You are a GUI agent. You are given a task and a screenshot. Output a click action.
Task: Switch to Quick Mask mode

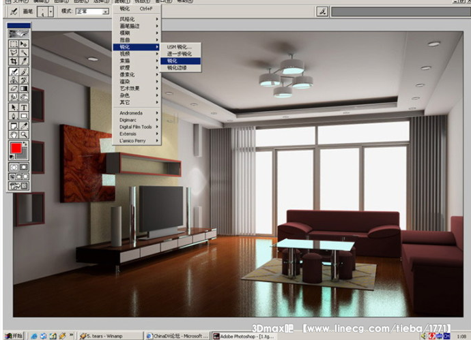(x=24, y=167)
